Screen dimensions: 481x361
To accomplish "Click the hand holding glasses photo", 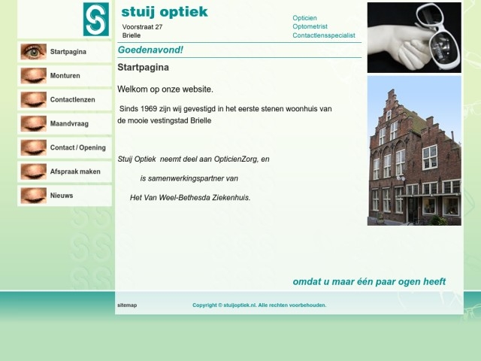I will tap(413, 37).
